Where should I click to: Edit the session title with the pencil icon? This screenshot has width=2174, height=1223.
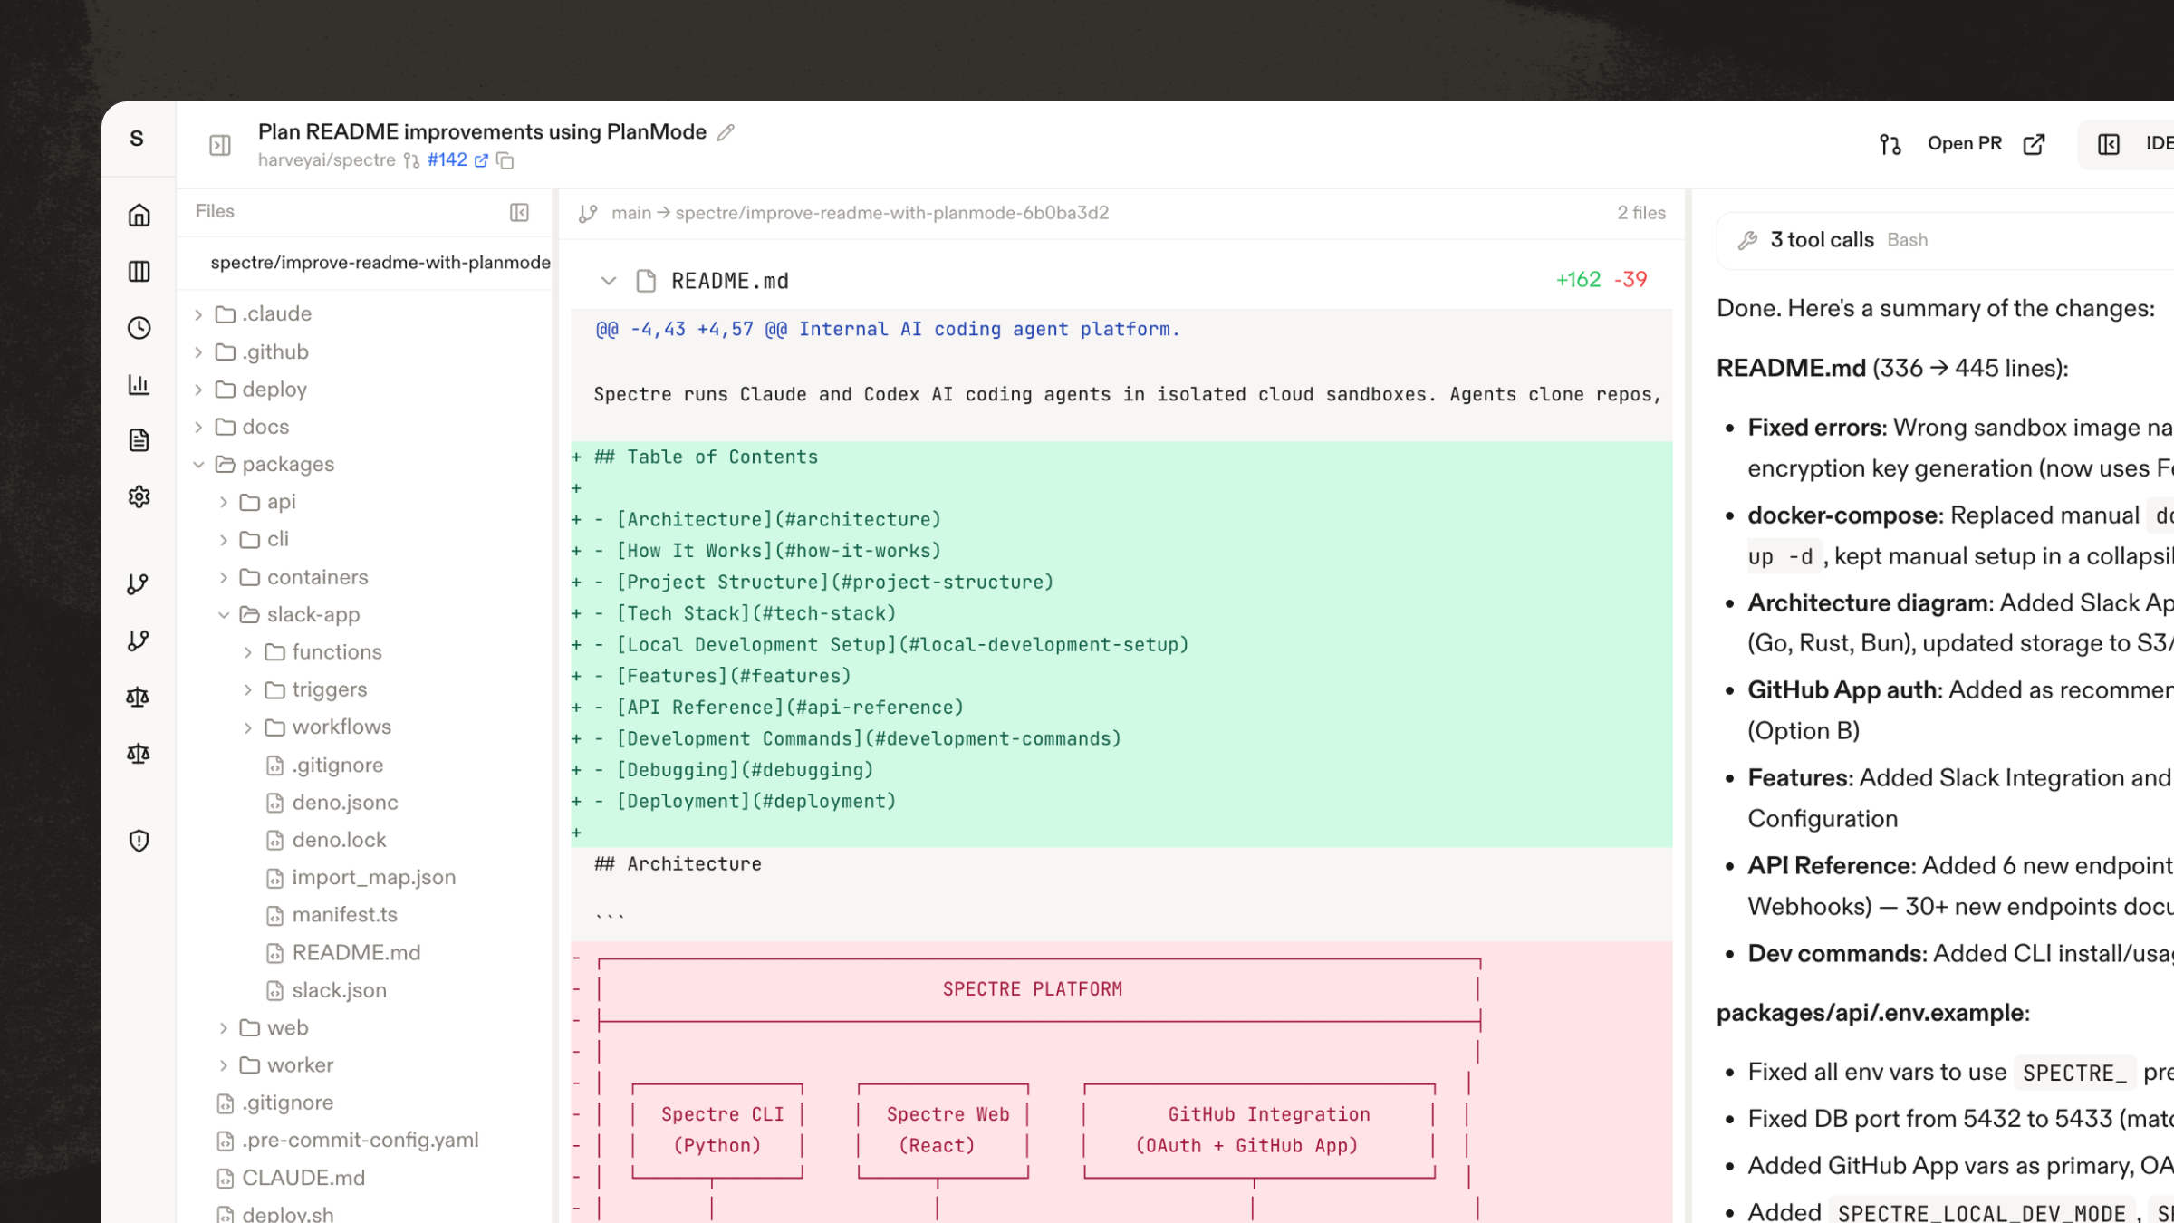tap(726, 132)
